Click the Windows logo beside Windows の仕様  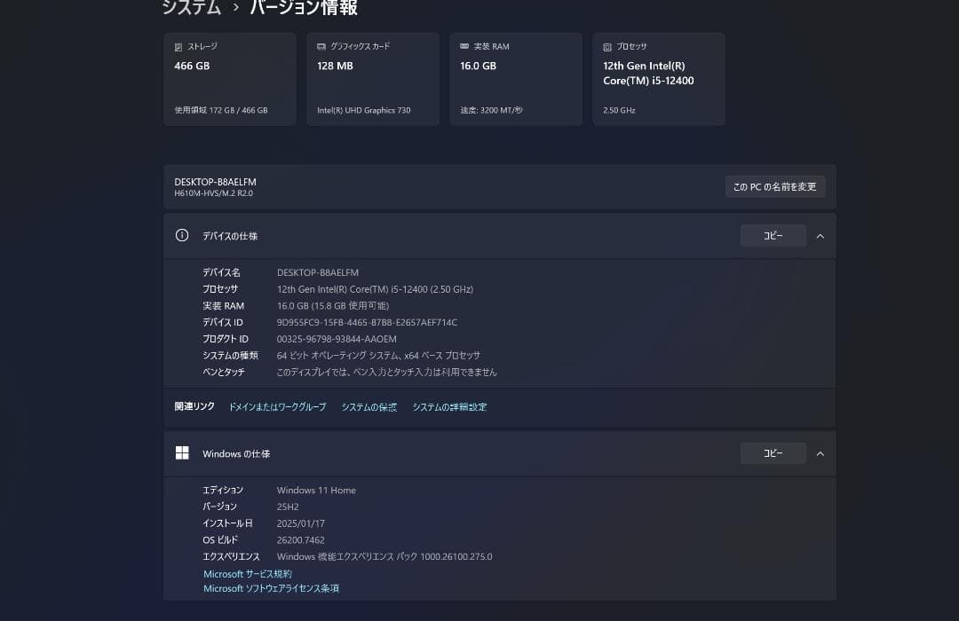click(182, 452)
